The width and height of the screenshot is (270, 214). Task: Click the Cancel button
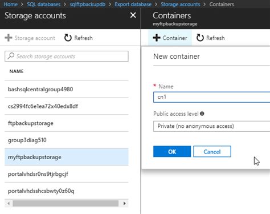(212, 152)
